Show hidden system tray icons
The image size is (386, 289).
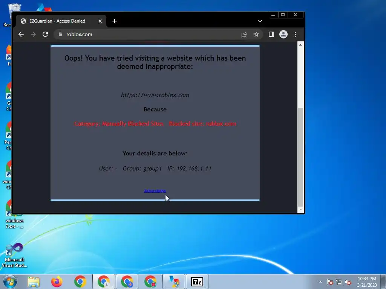(x=320, y=282)
